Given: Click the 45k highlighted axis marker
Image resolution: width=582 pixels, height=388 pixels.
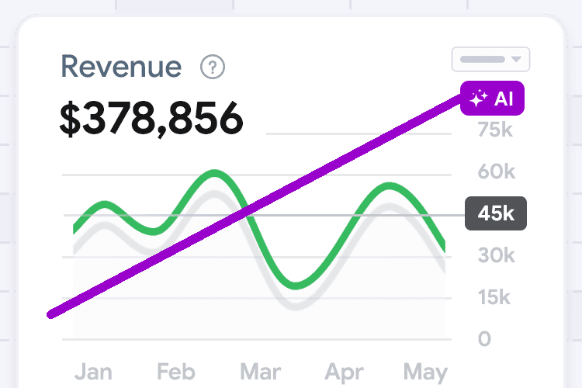Looking at the screenshot, I should [496, 213].
